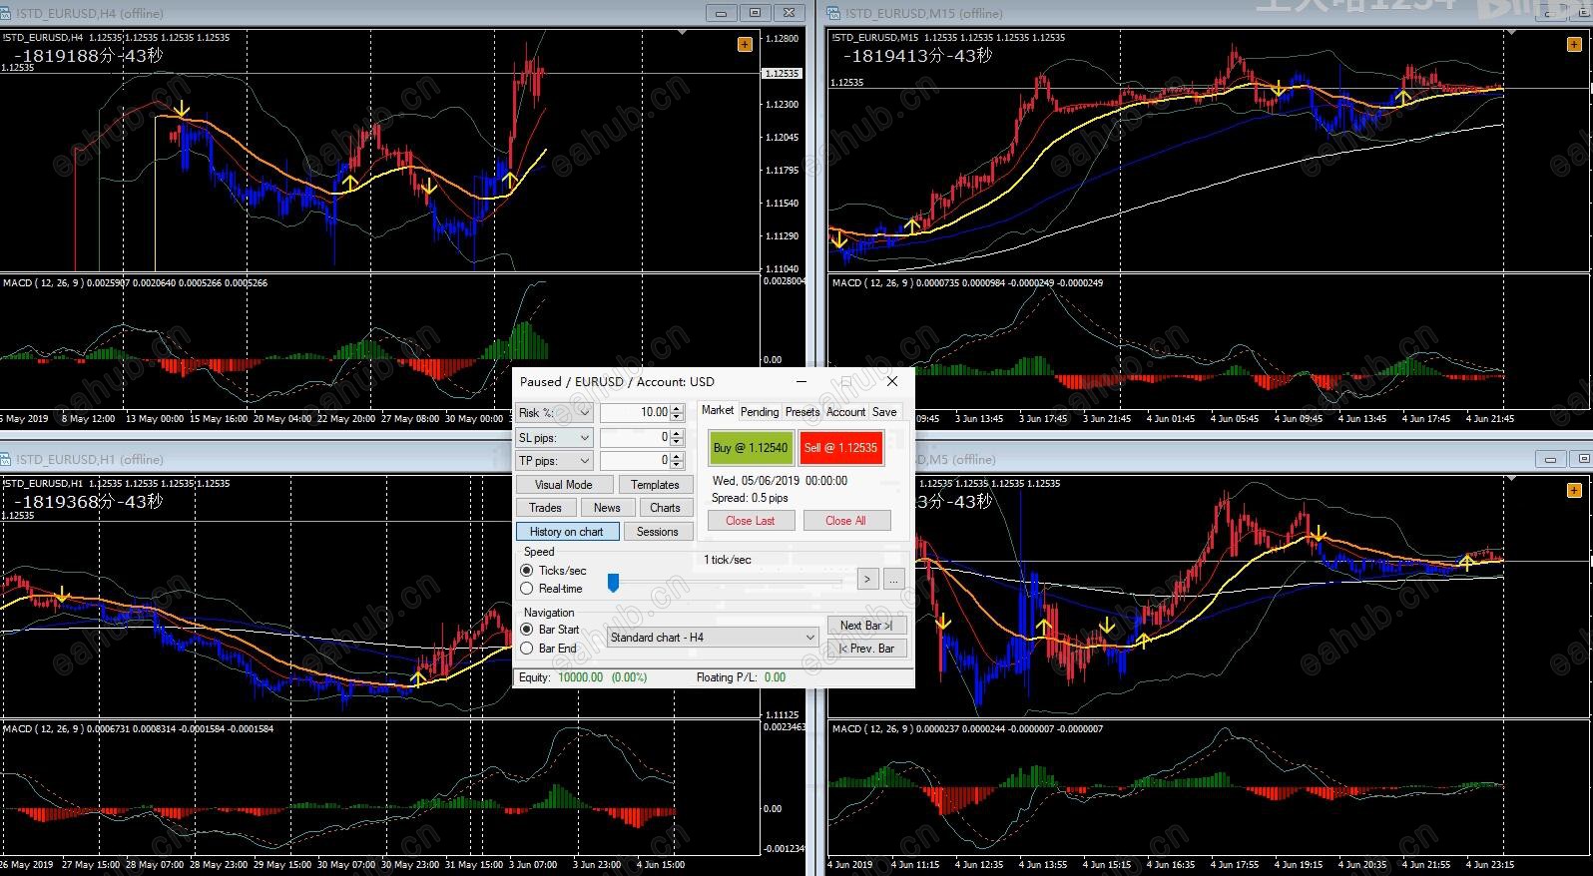Click the 1 tick/sec speed label

pyautogui.click(x=728, y=560)
